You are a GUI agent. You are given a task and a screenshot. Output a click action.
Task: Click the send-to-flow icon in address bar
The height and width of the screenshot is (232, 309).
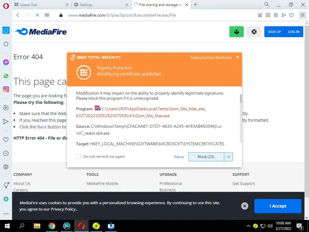pos(284,15)
